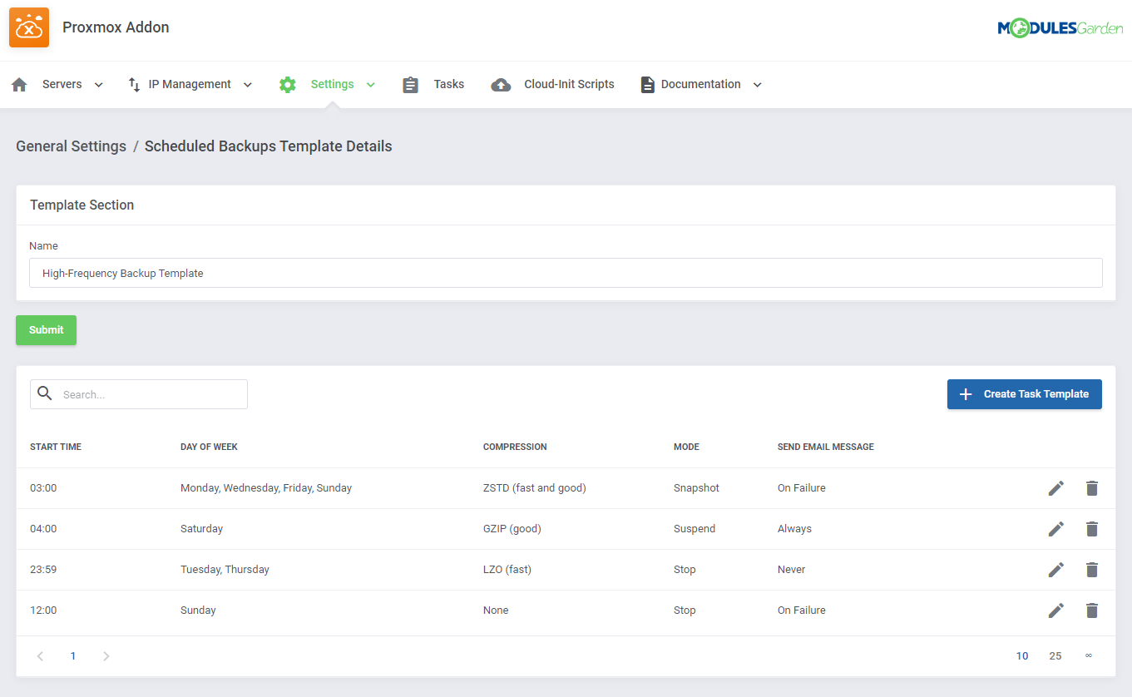Click the 'None' compression cell

[x=496, y=610]
